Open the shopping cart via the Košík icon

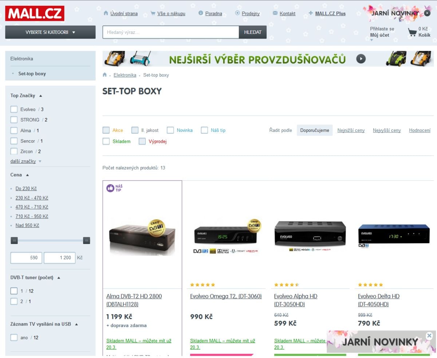click(x=412, y=32)
